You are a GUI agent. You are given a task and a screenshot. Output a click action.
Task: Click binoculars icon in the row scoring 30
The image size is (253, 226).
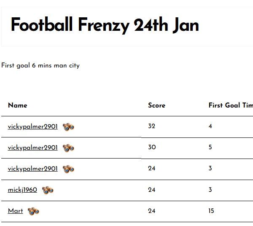(68, 148)
